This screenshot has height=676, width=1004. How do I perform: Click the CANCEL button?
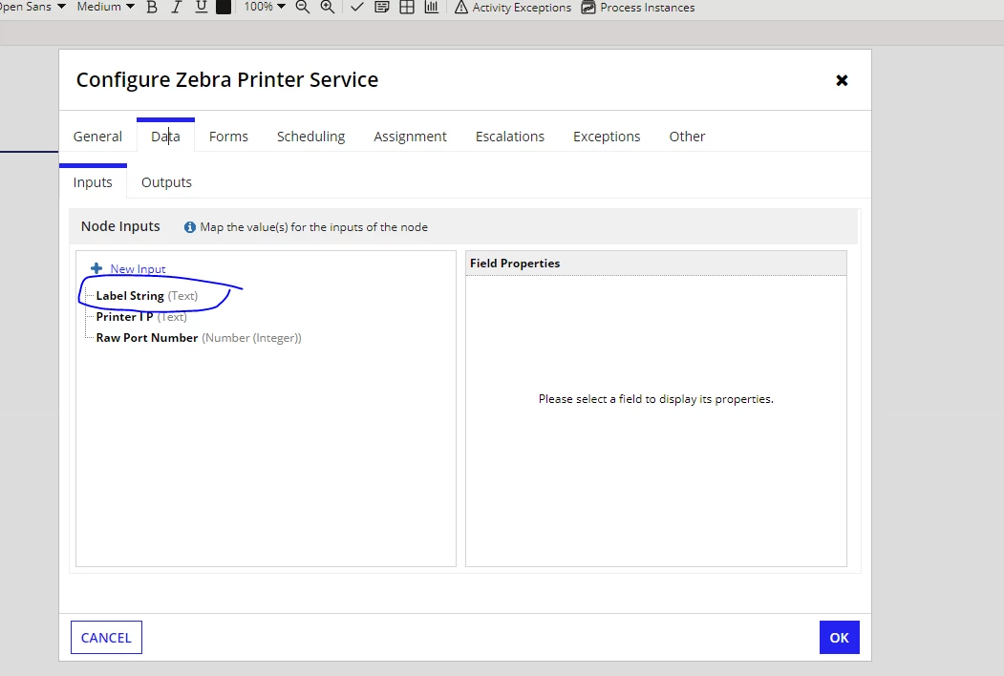106,638
